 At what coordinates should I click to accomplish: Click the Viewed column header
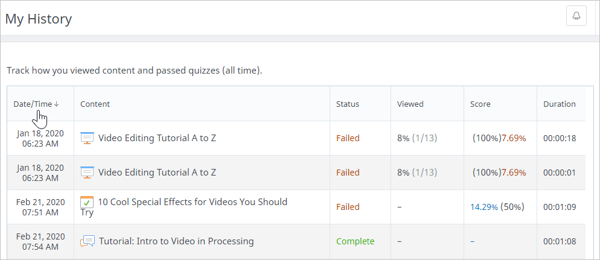[x=410, y=104]
